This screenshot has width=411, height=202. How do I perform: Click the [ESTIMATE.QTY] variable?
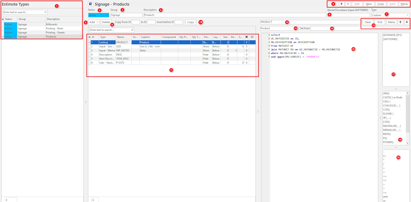pyautogui.click(x=392, y=35)
